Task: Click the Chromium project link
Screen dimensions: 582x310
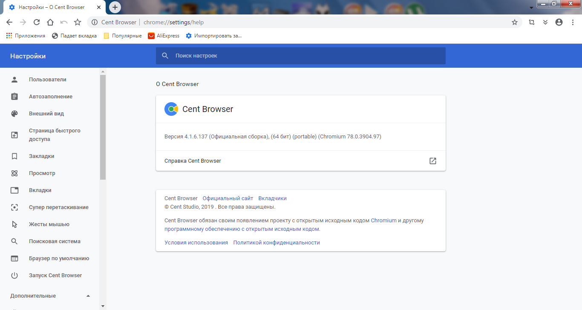Action: [383, 221]
